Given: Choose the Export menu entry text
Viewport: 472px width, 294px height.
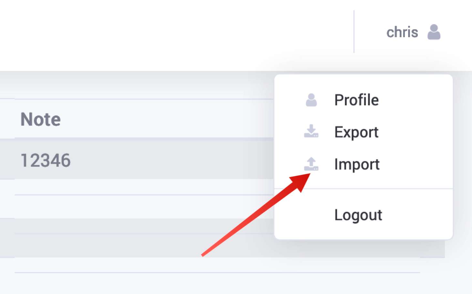Looking at the screenshot, I should pyautogui.click(x=356, y=132).
